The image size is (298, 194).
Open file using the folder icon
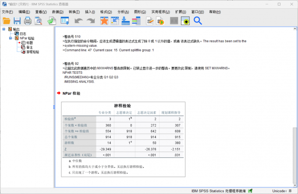pos(6,21)
